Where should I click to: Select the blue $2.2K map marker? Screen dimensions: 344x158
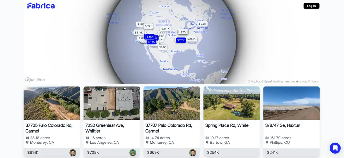pyautogui.click(x=181, y=40)
